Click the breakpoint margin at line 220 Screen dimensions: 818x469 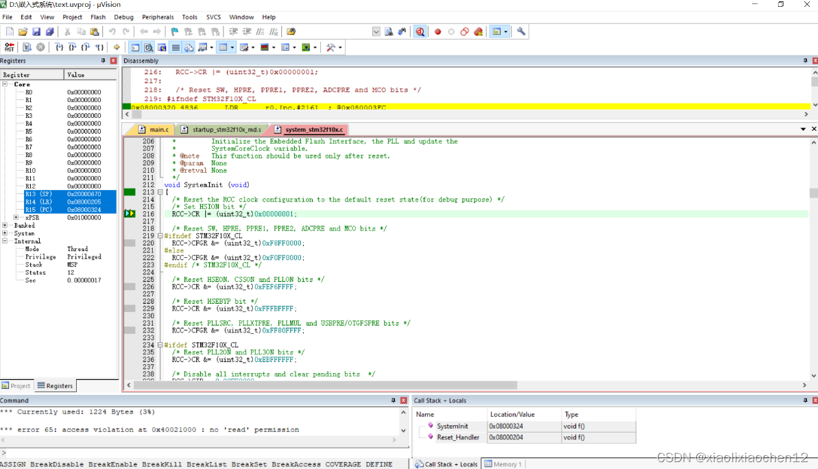(130, 243)
